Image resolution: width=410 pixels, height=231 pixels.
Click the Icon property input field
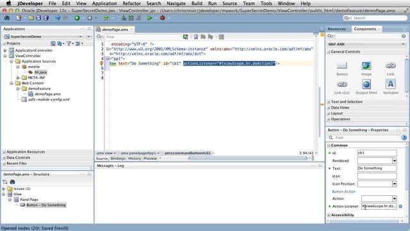point(377,176)
